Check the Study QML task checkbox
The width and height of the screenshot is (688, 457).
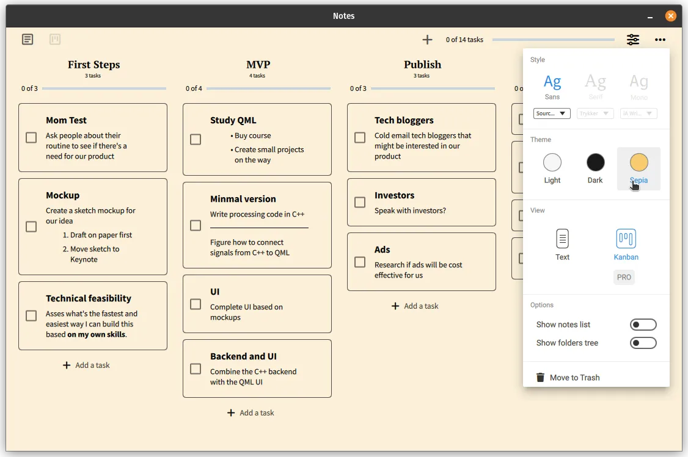coord(196,140)
